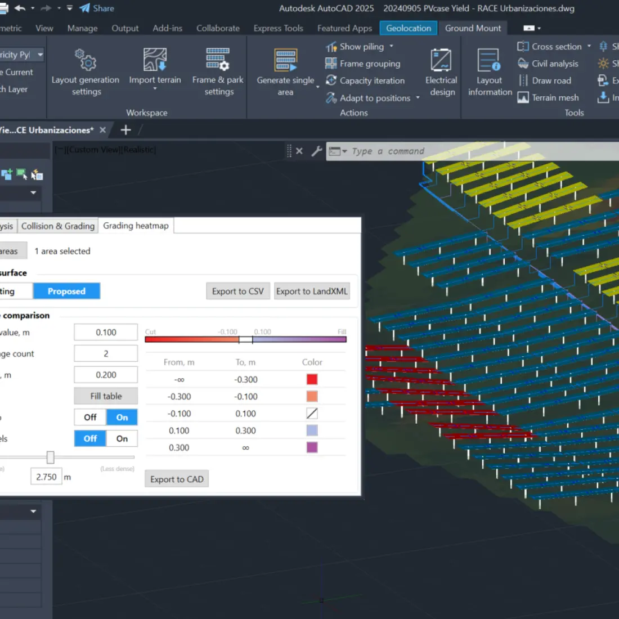Click Generate single area
Screen dimensions: 619x619
285,72
